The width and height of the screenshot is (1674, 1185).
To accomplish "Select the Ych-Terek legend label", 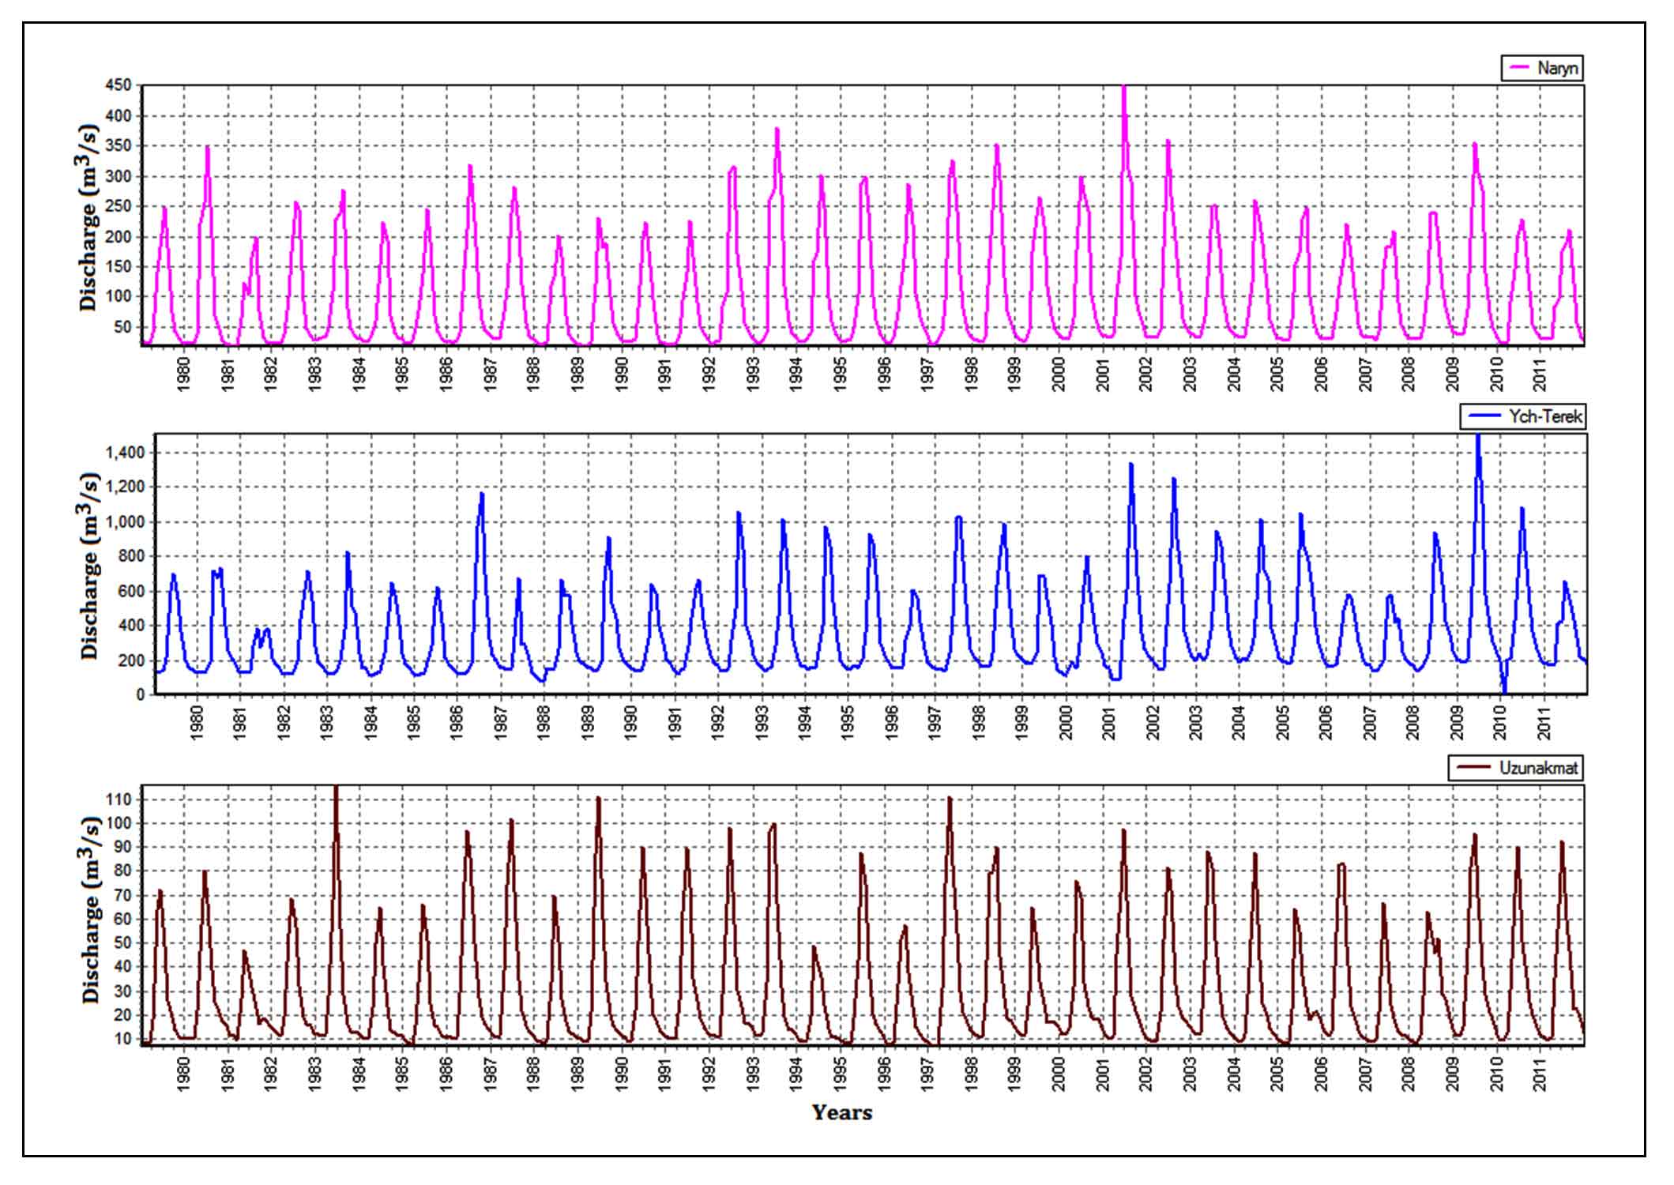I will [x=1544, y=416].
